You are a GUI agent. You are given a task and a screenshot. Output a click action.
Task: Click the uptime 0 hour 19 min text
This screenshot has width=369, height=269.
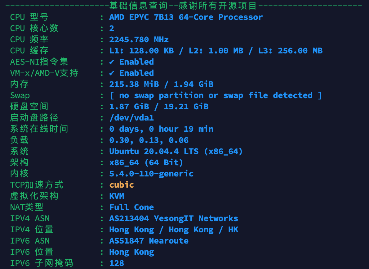coord(181,129)
